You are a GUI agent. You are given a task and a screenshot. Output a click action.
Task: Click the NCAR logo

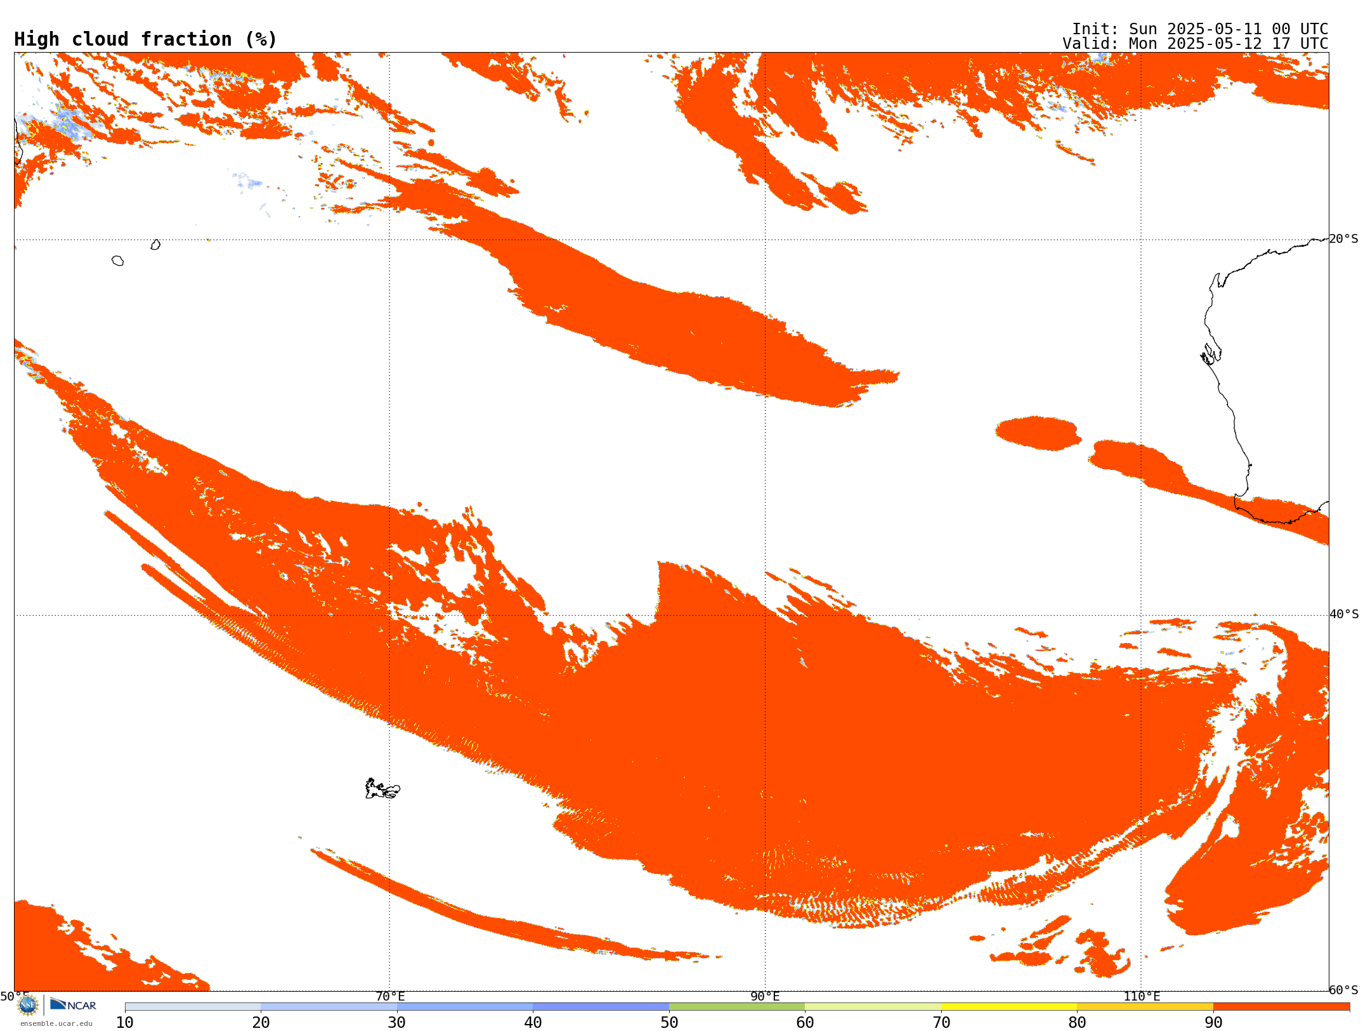click(x=73, y=1004)
